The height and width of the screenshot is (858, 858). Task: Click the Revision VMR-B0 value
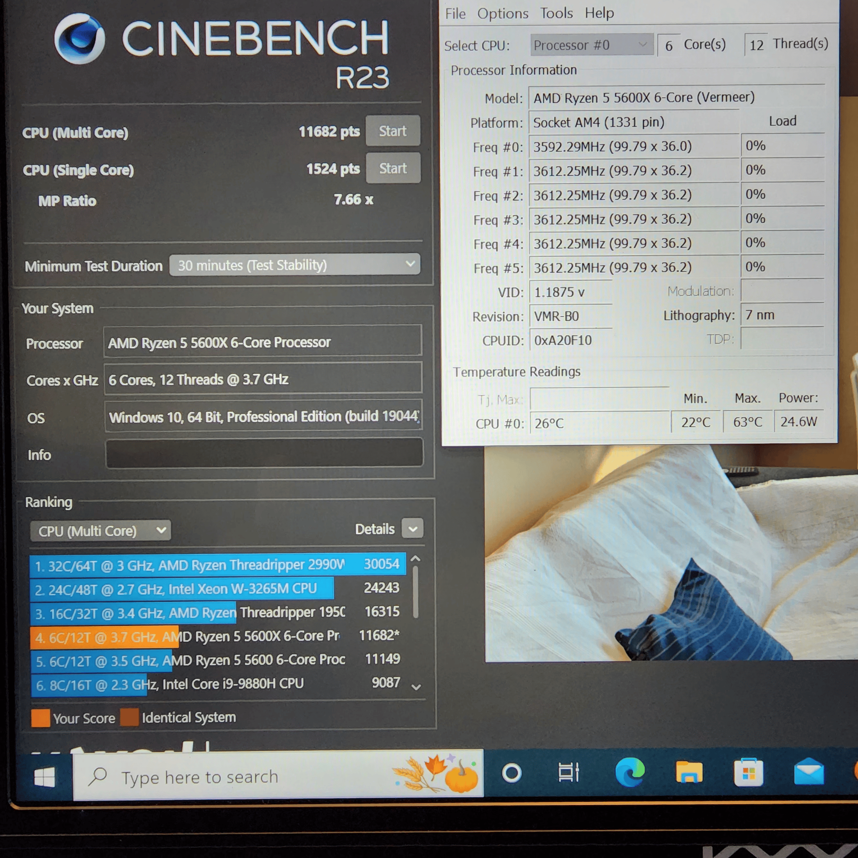coord(571,316)
